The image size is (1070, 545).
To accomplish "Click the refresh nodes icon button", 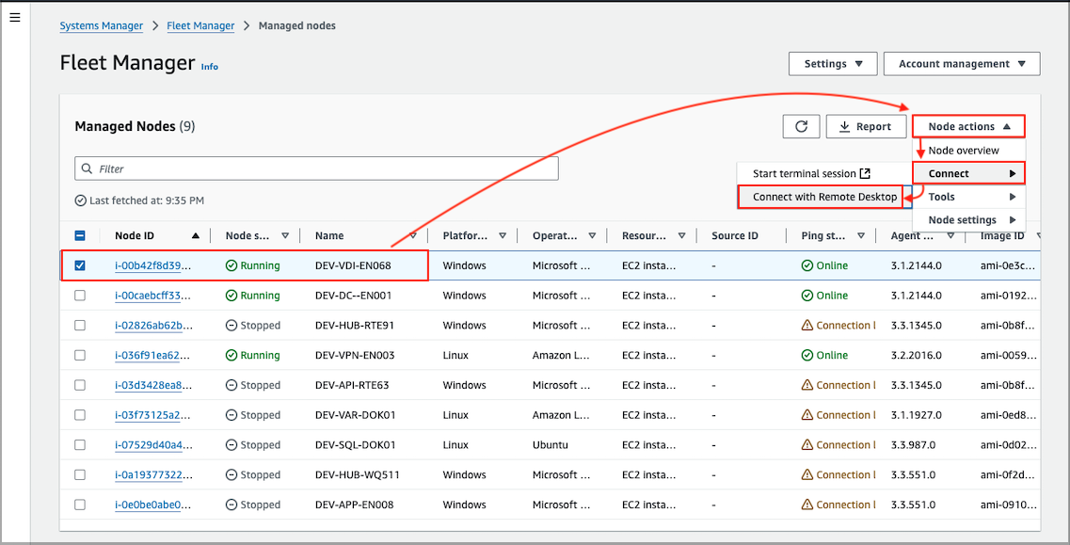I will click(x=801, y=126).
